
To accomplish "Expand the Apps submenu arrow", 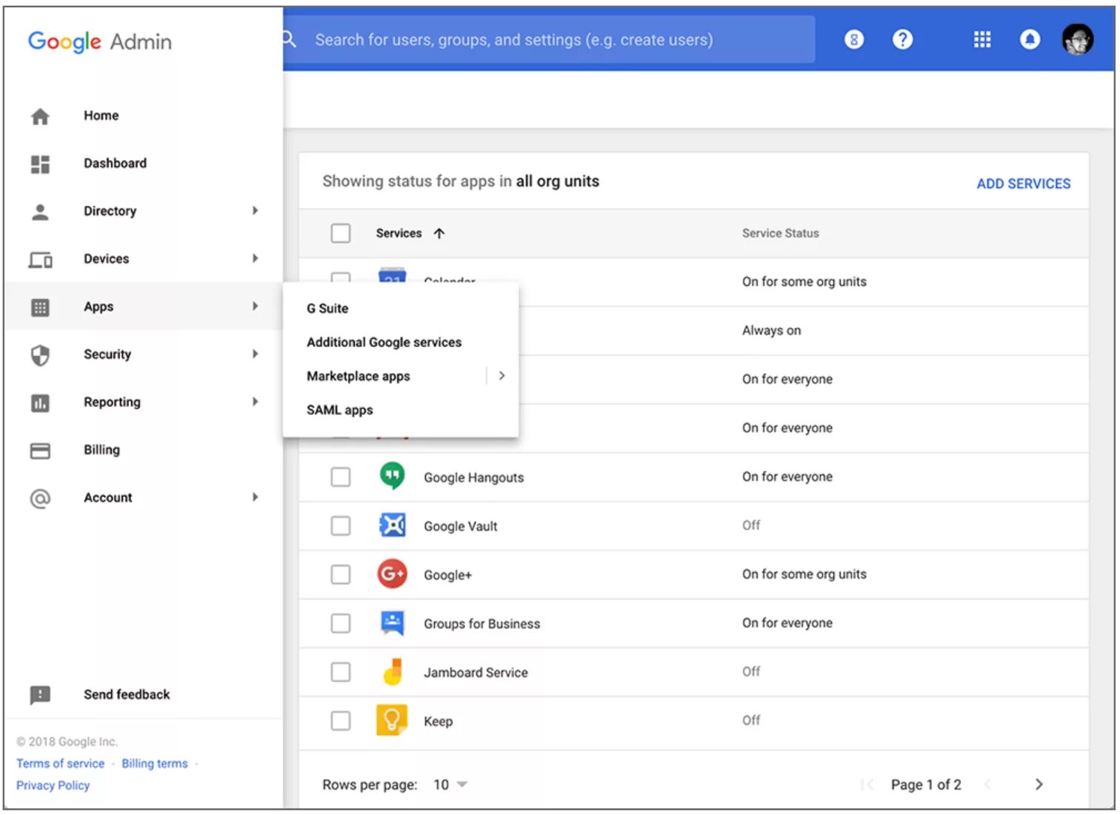I will coord(255,306).
